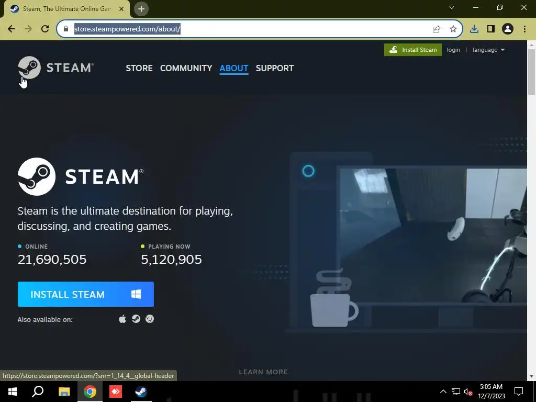View site info via the padlock icon
Viewport: 536px width, 402px height.
click(x=66, y=29)
